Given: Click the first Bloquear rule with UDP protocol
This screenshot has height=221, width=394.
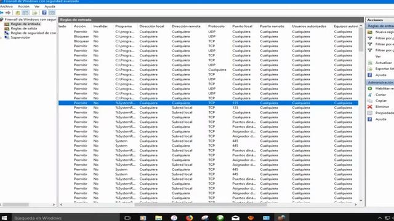Looking at the screenshot, I should tap(208, 37).
